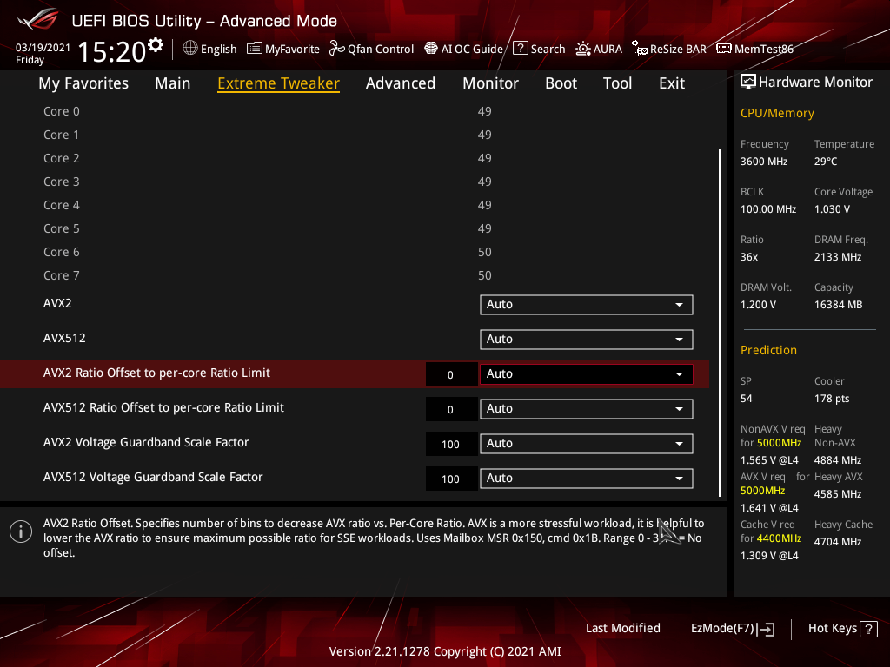Click AVX512 Ratio Offset value field 0
890x667 pixels.
click(x=451, y=410)
